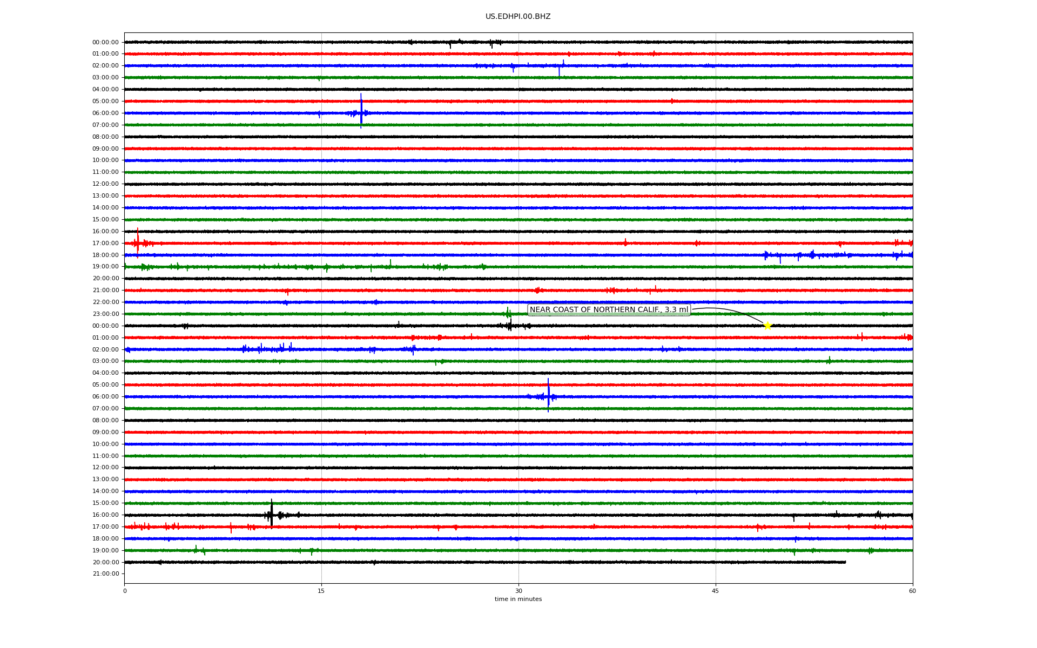
Task: Click the right end of the unfinished black trace
Action: [x=845, y=562]
